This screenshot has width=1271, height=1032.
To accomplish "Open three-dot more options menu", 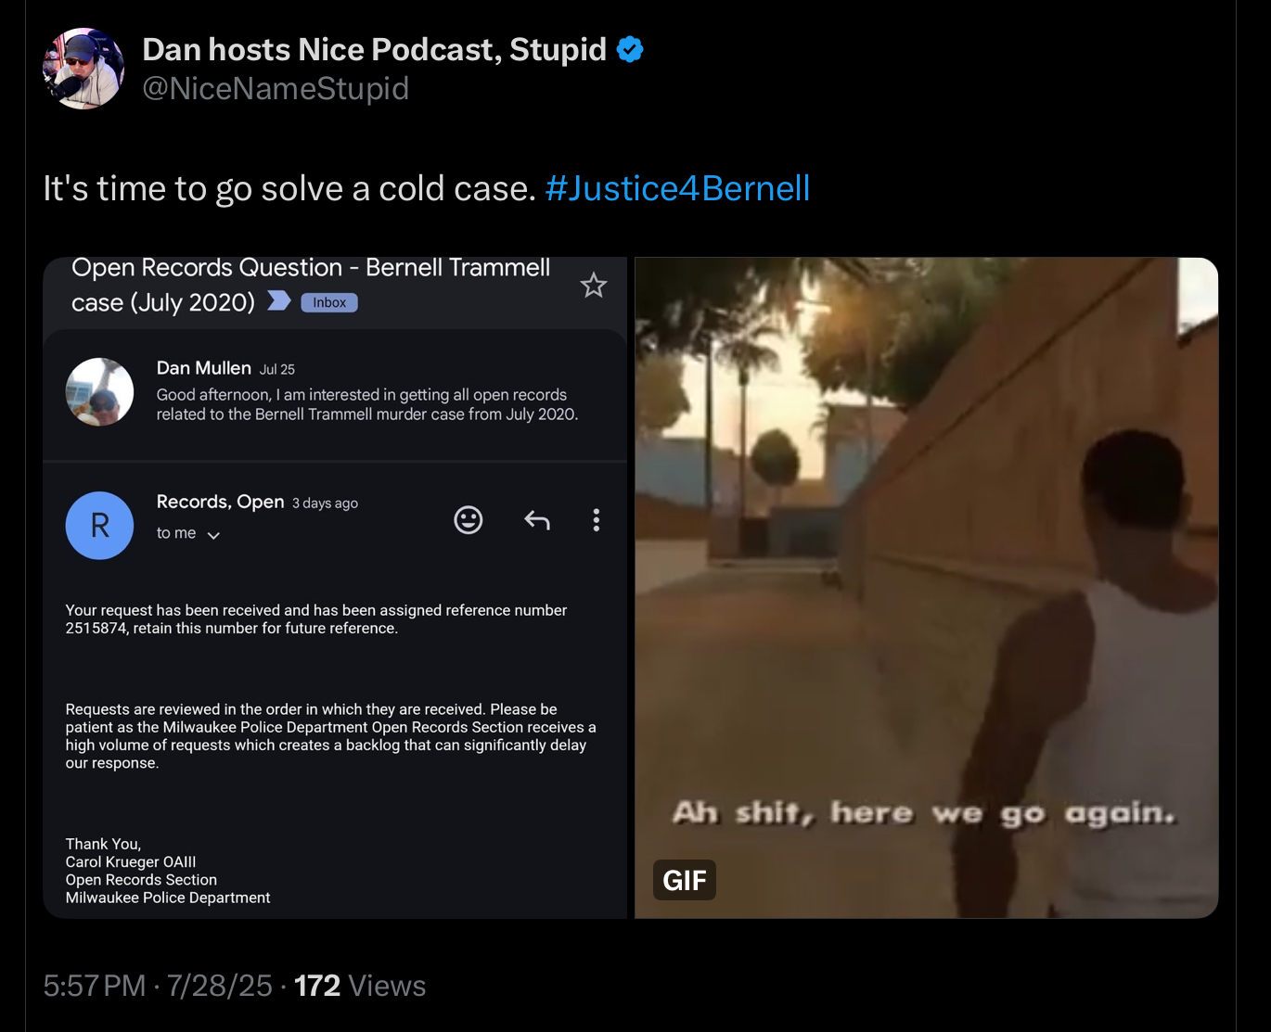I will pos(597,520).
